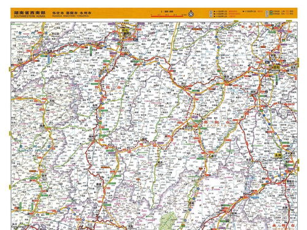Click the 玉屏 town label near left edge
Screen dimensions: 307x230
click(20, 60)
